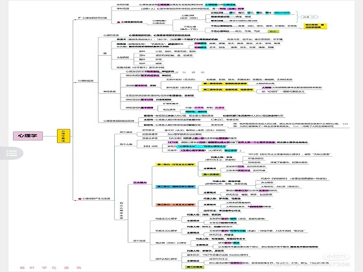Viewport: 363px width, 272px height.
Task: Select the 神经系统 branch node
Action: [109, 92]
